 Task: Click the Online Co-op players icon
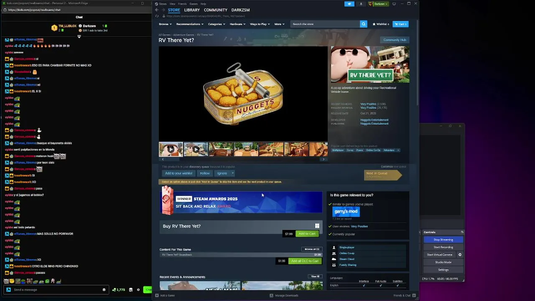click(334, 253)
